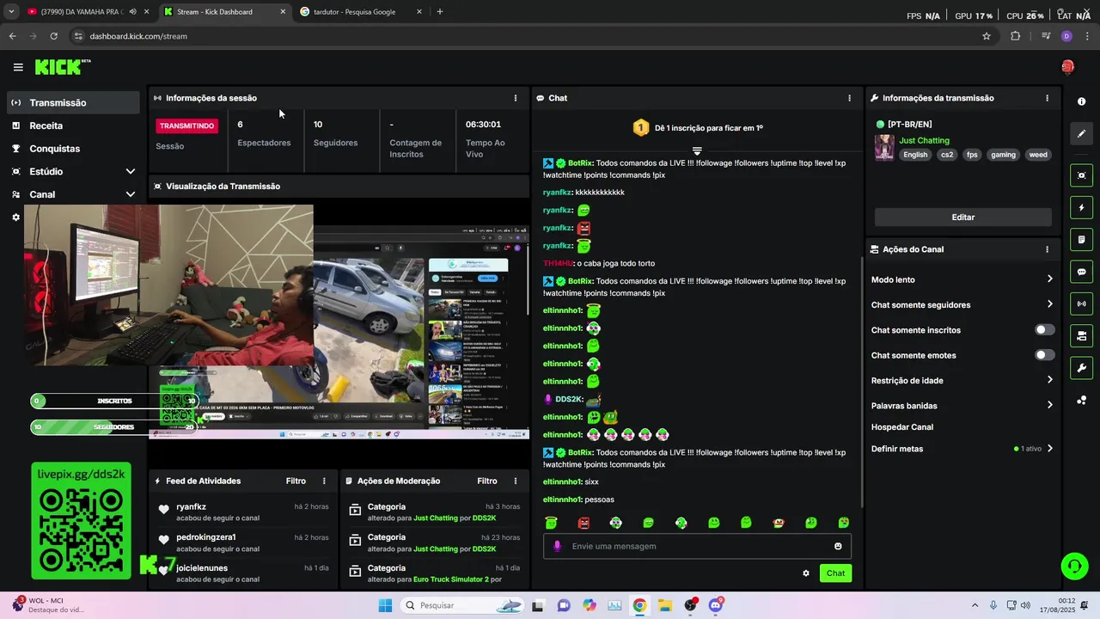Viewport: 1100px width, 619px height.
Task: Toggle the stream preview widget icon in the right sidebar
Action: pos(1081,175)
